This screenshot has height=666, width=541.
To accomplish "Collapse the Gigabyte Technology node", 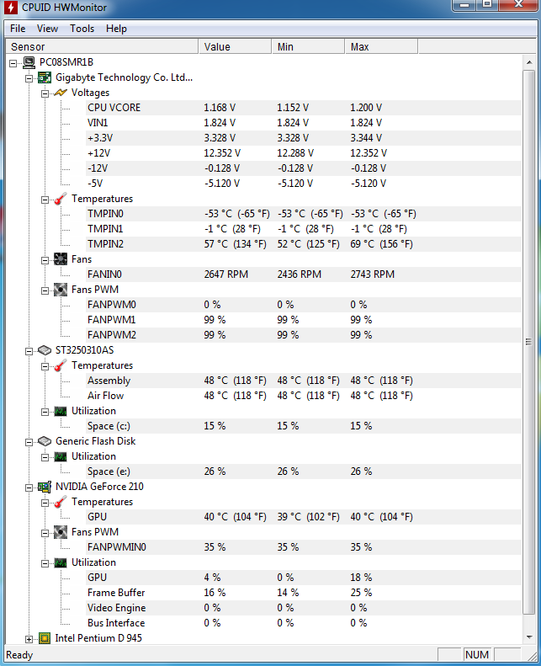I will click(29, 78).
